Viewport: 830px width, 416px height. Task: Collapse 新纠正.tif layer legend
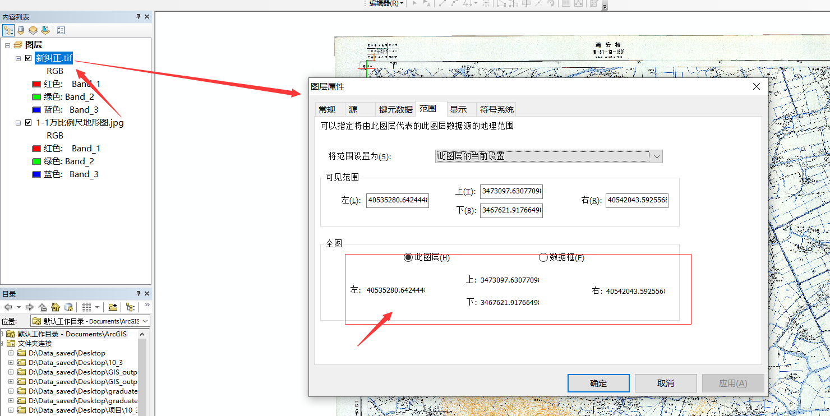tap(18, 58)
